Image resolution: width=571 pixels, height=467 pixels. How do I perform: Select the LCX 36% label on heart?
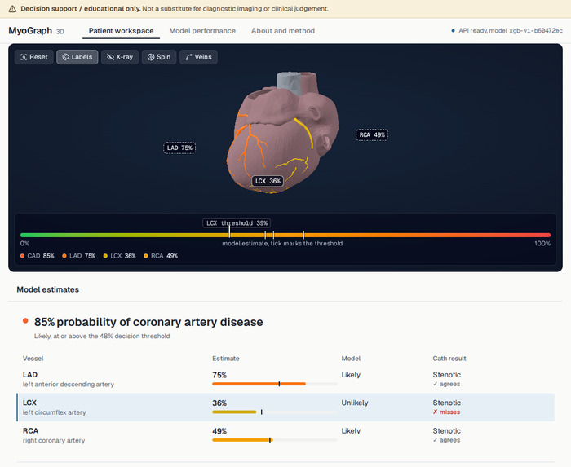tap(268, 181)
